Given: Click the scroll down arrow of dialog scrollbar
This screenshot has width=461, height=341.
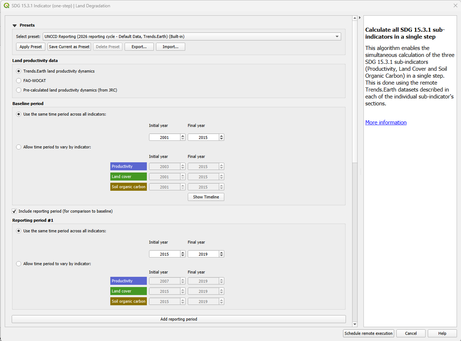Looking at the screenshot, I should pyautogui.click(x=355, y=324).
